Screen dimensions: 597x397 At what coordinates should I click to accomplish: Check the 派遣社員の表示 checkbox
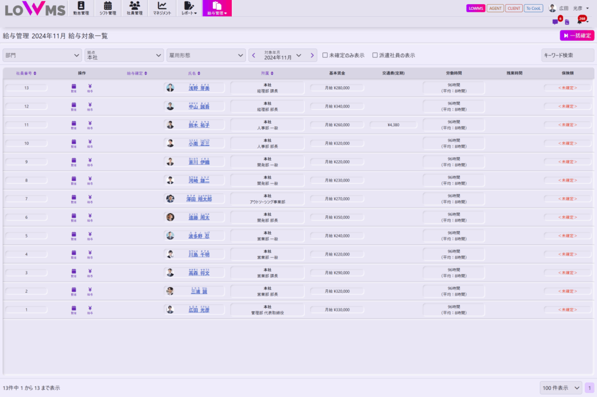tap(375, 55)
